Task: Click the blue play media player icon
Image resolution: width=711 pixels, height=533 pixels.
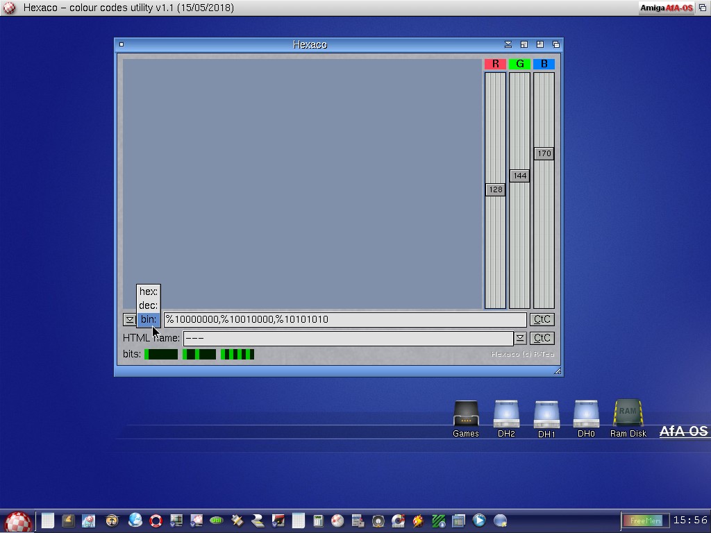Action: pyautogui.click(x=479, y=520)
